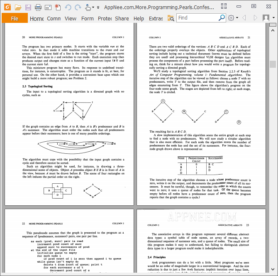Open the View tab
This screenshot has height=276, width=278.
coord(71,18)
